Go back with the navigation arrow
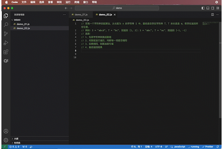Screen dimensions: 223x149 (x=66, y=8)
